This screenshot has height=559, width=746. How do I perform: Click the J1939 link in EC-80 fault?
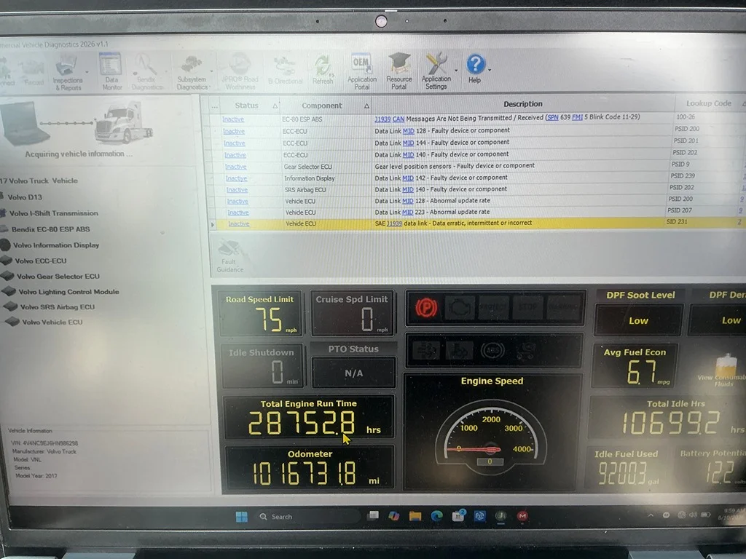point(382,119)
